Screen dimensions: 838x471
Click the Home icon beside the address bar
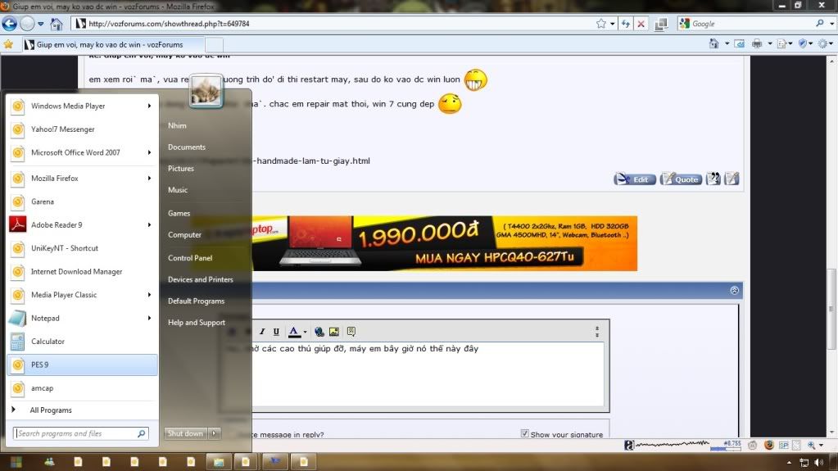(57, 24)
